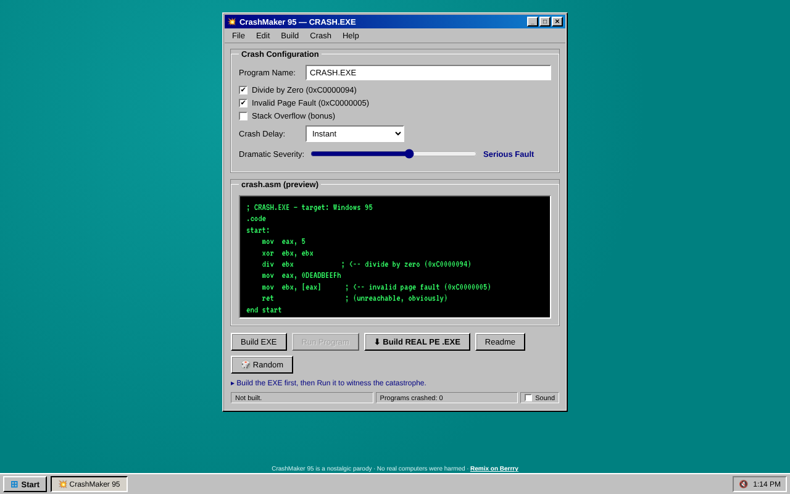The width and height of the screenshot is (790, 494).
Task: Click the 'ret' line in code preview
Action: (355, 298)
